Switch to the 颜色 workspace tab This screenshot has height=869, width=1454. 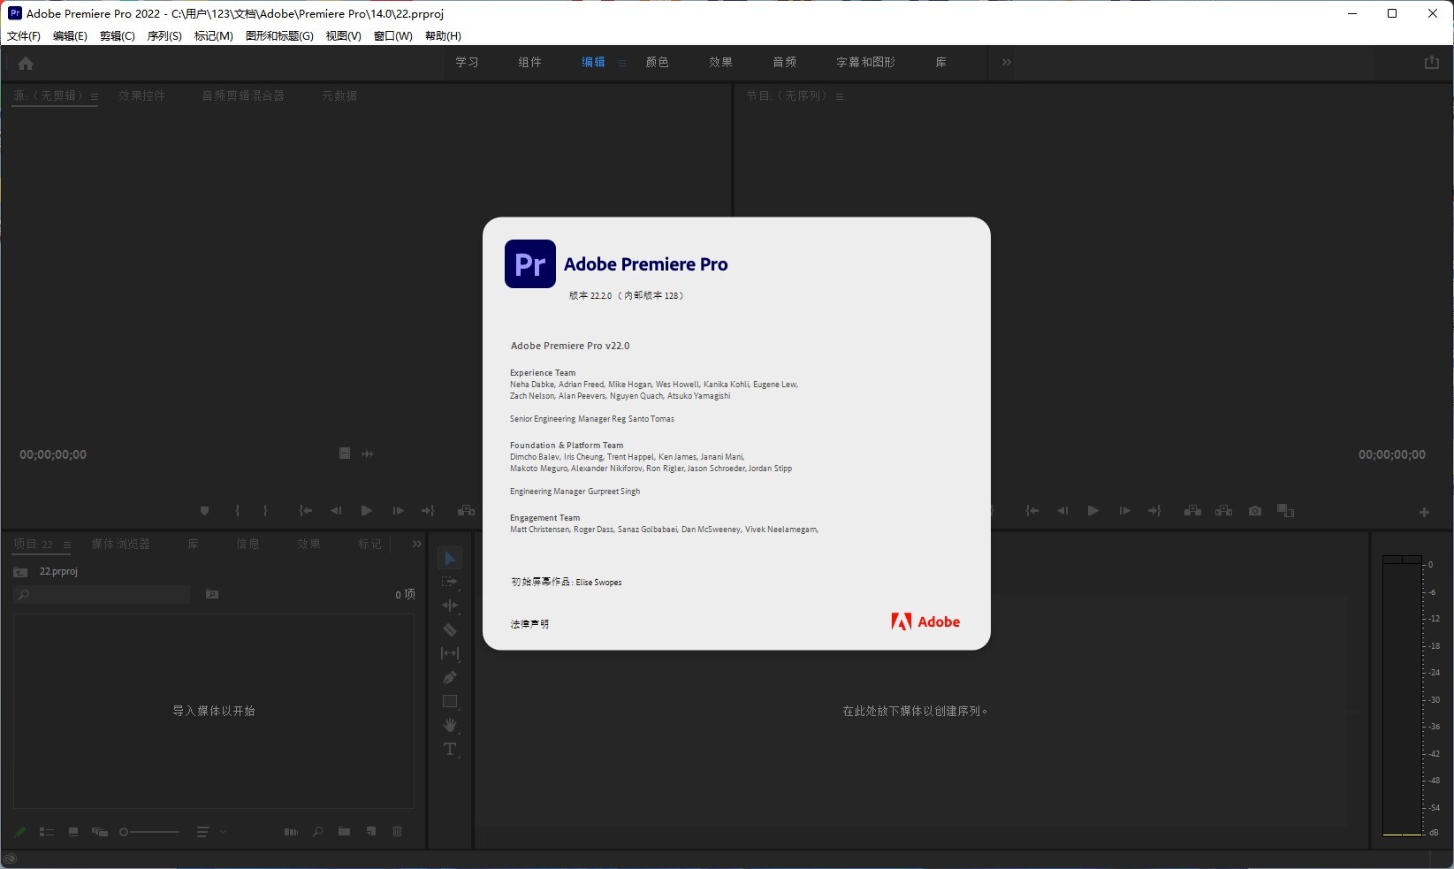(x=657, y=62)
